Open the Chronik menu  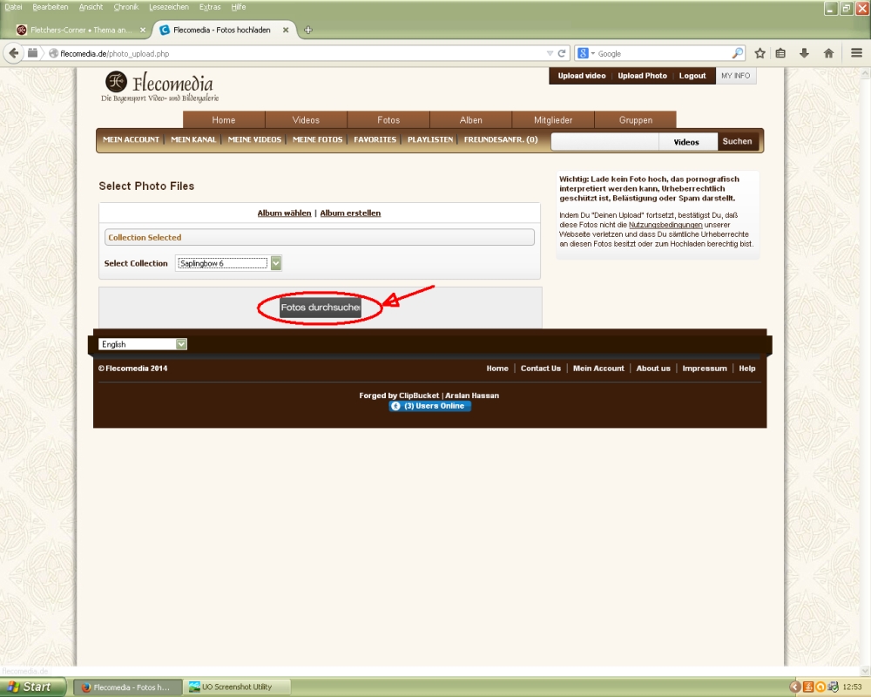125,7
